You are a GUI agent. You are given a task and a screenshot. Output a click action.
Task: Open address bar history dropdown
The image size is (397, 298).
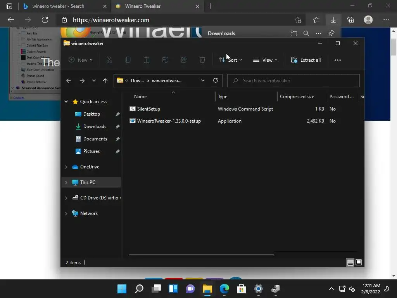pyautogui.click(x=202, y=80)
